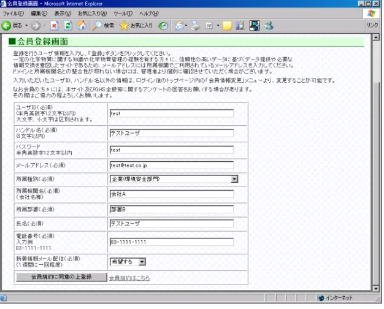Click the メールアドレス(必須) label
This screenshot has height=309, width=384.
pos(40,166)
